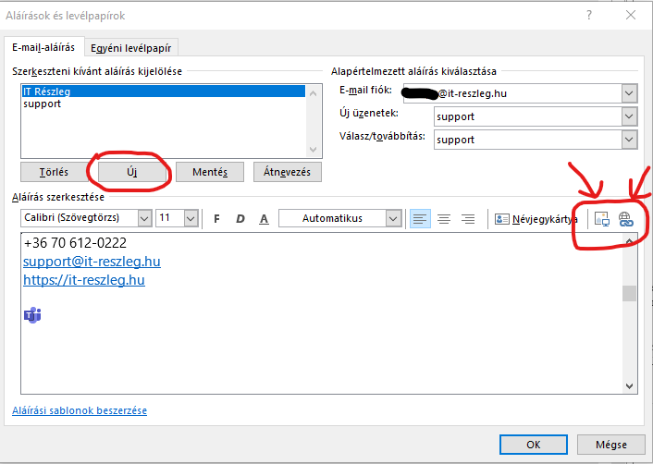Viewport: 653px width, 464px height.
Task: Select the support signature in the list
Action: coord(43,104)
